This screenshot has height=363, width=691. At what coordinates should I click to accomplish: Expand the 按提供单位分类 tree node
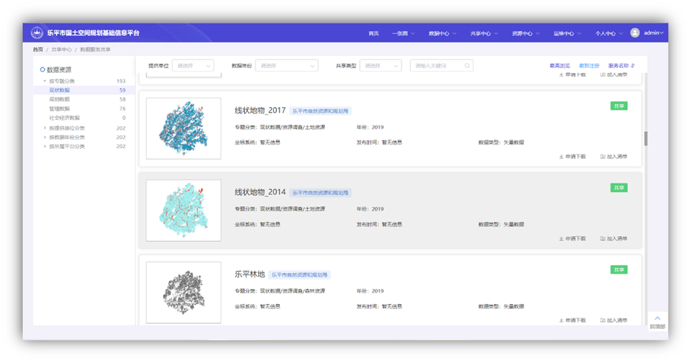click(45, 128)
